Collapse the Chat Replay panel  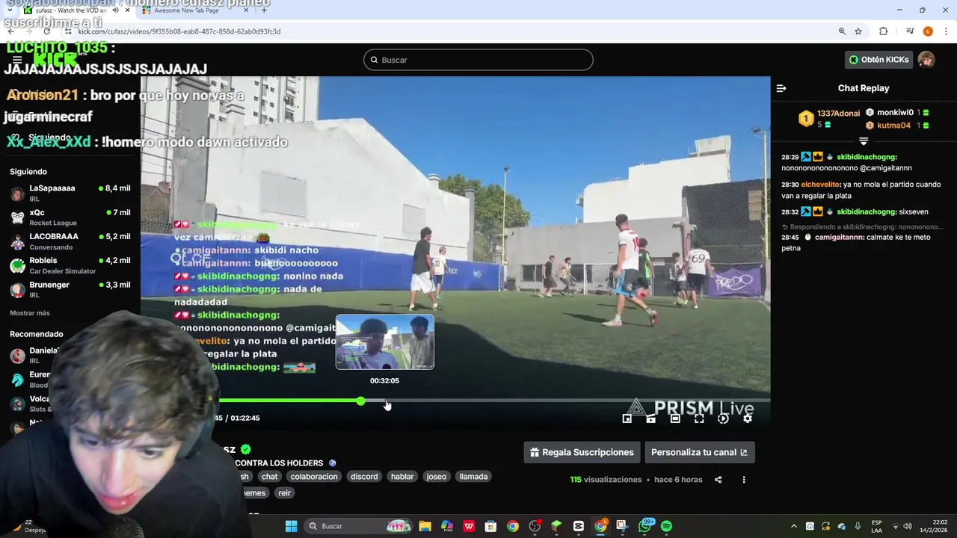[781, 88]
